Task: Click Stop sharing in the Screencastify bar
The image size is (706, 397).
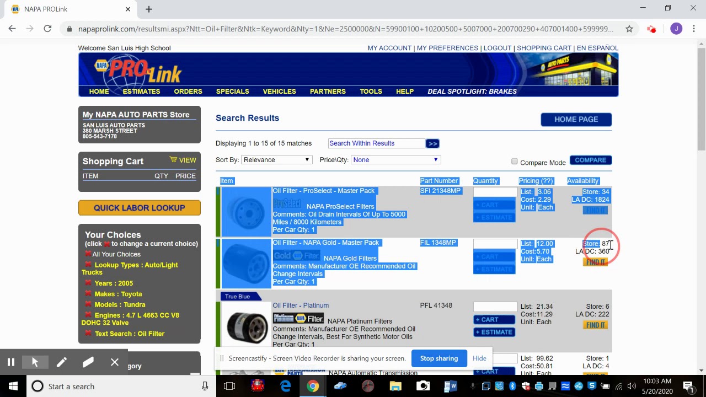Action: click(x=439, y=358)
